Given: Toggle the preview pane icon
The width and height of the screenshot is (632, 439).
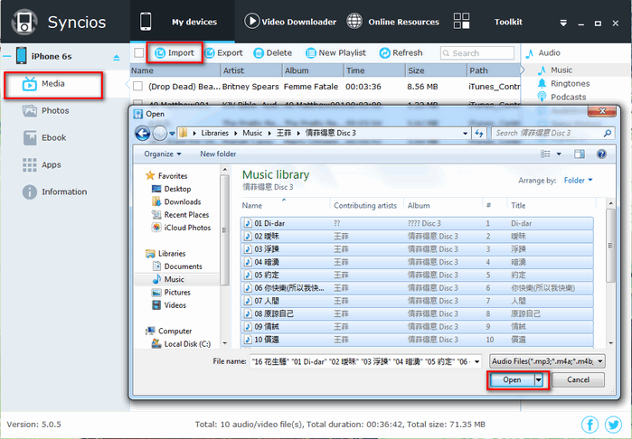Looking at the screenshot, I should (x=580, y=154).
